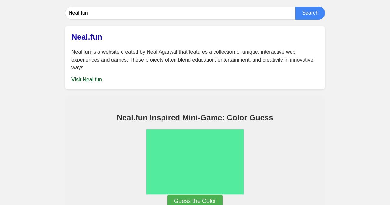
Task: Tap the rounded Search button on the right
Action: pos(310,13)
